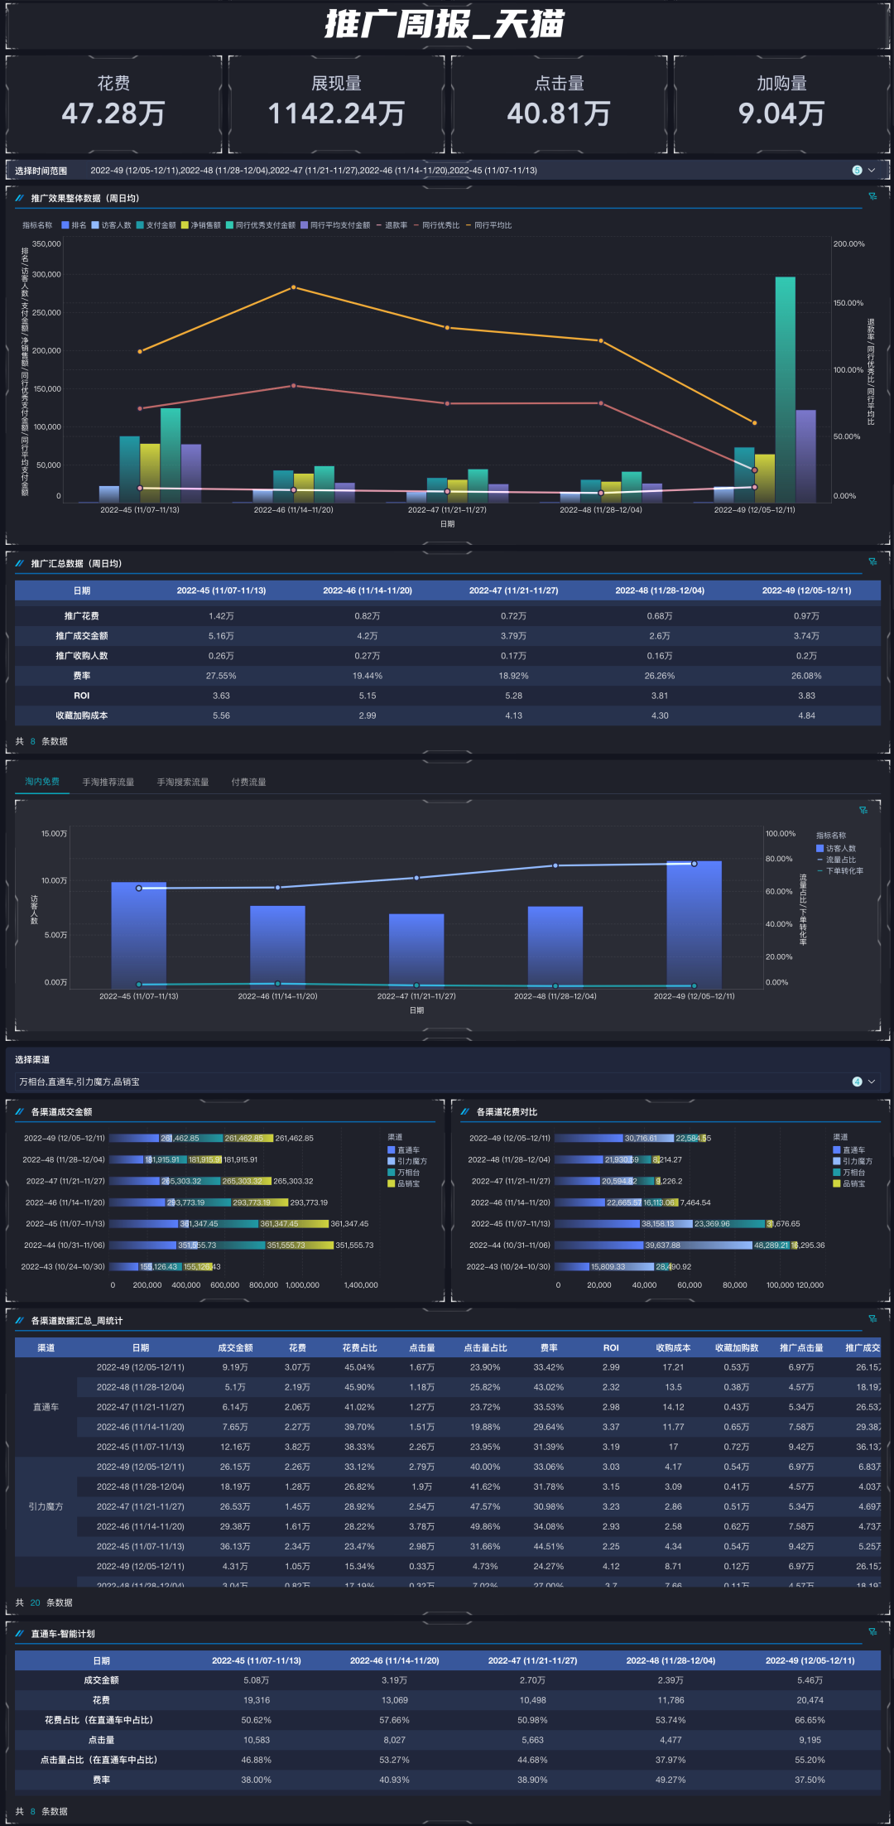Screen dimensions: 894x1826
Task: Click 点击量 KPI card showing 40.81万
Action: click(559, 104)
